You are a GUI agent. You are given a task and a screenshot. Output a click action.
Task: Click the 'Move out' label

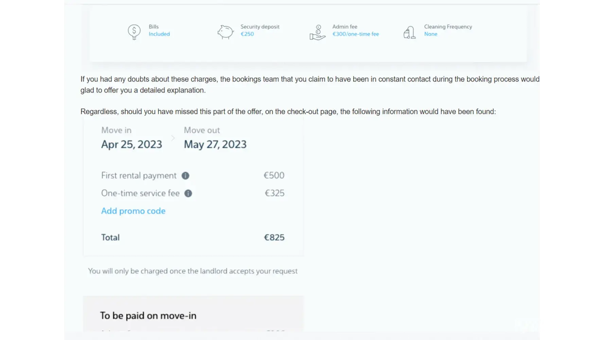tap(202, 130)
